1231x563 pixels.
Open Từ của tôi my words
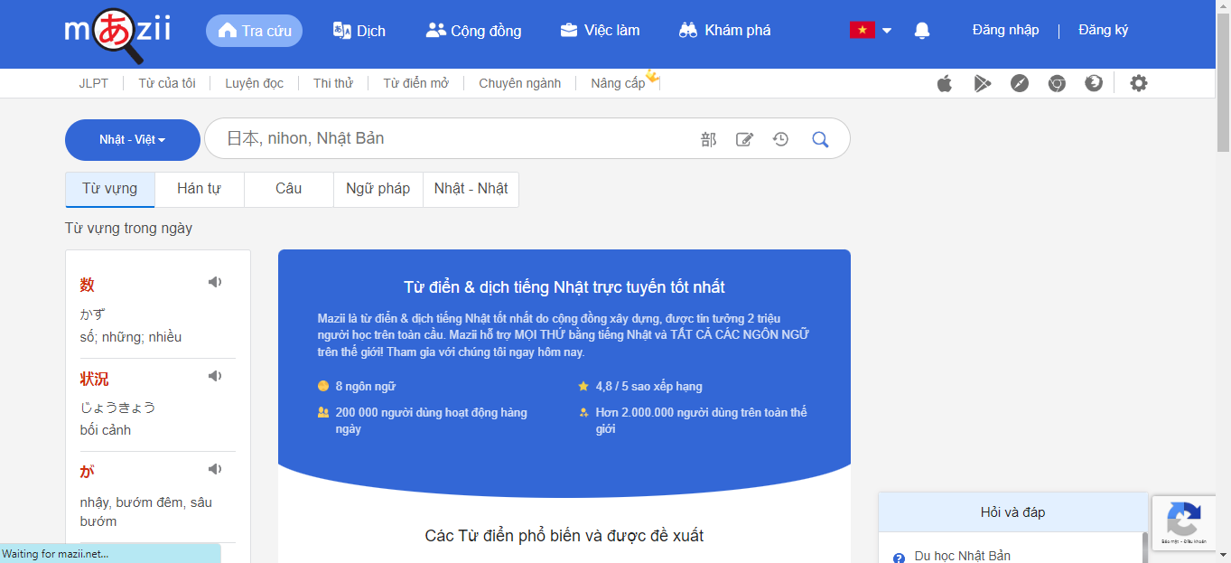(x=167, y=83)
